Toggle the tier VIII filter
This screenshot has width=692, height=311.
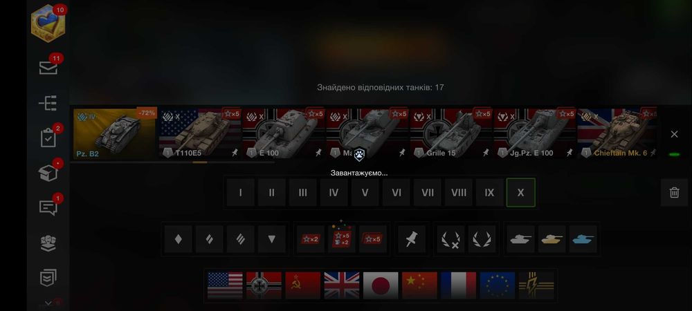pyautogui.click(x=459, y=193)
